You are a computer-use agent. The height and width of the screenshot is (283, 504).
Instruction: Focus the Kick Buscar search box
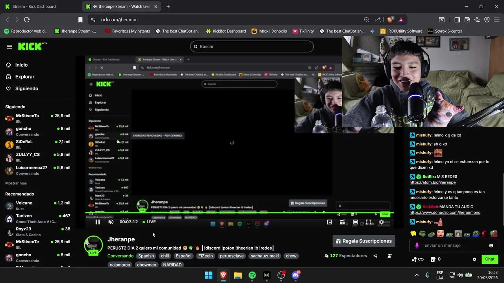[252, 46]
